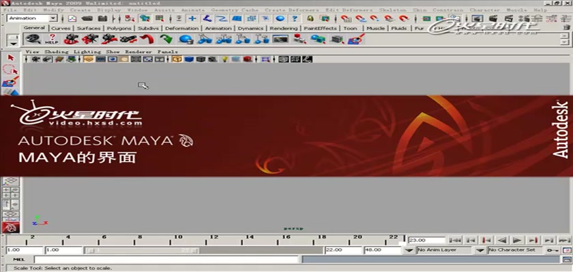This screenshot has width=573, height=272.
Task: Open the render view window icon
Action: click(477, 18)
